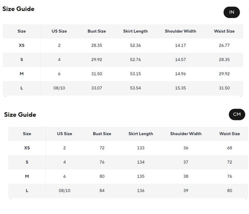Screen dimensions: 249x214
Task: Click the 68 waist size value
Action: pos(229,148)
